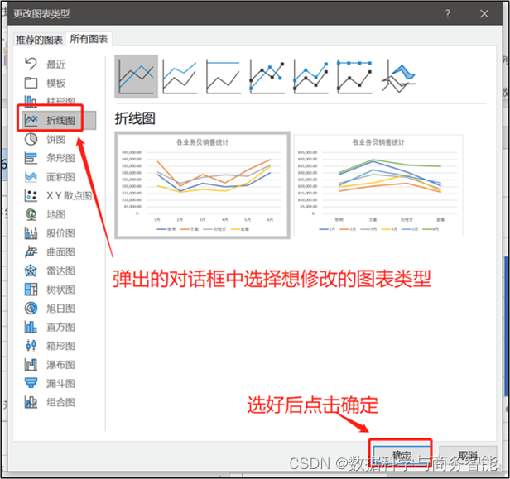510x479 pixels.
Task: Choose the Surface chart (曲面图) category
Action: (x=51, y=251)
